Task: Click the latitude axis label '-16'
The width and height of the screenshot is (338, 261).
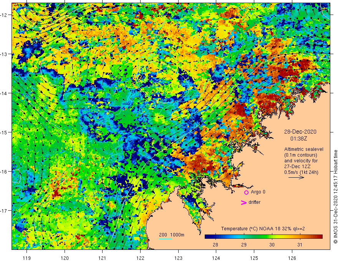Action: tap(4, 172)
